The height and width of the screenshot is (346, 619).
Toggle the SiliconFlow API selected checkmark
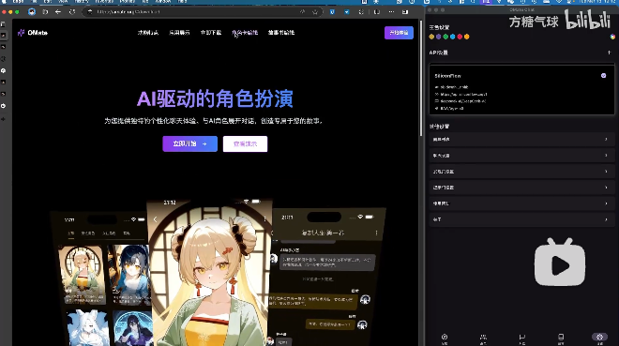[x=604, y=75]
